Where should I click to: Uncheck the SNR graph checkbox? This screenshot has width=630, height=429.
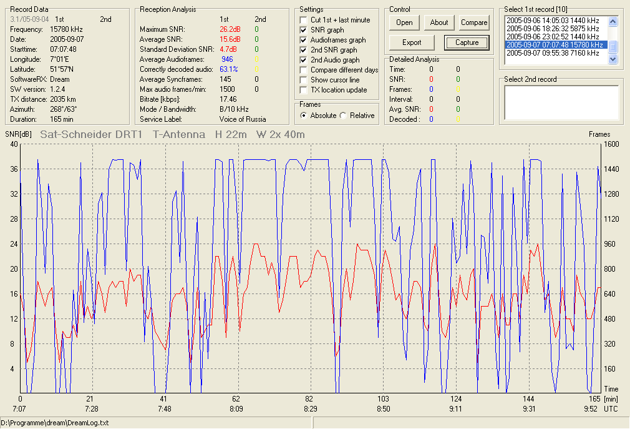pos(304,30)
